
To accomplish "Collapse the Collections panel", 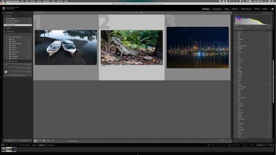I will tap(4, 31).
